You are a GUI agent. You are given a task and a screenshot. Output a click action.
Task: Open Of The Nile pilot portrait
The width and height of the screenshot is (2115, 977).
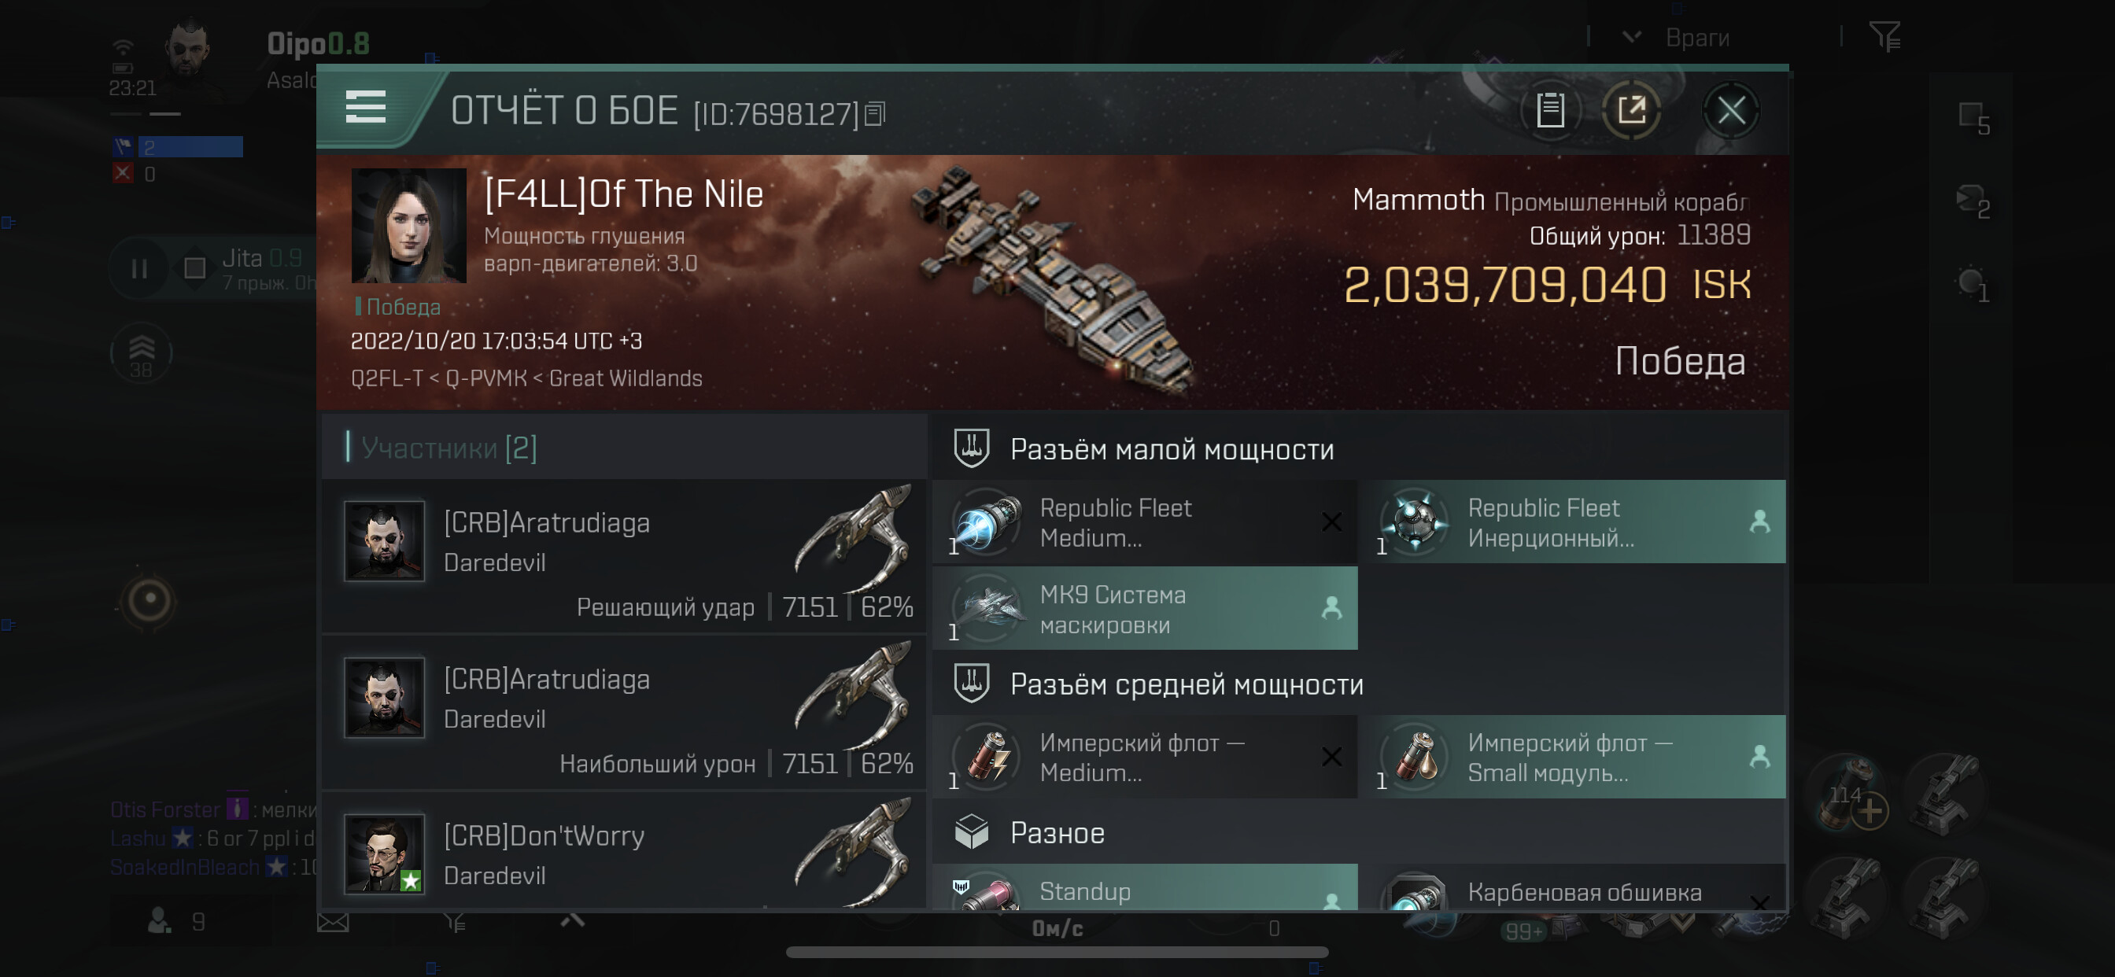[x=409, y=226]
